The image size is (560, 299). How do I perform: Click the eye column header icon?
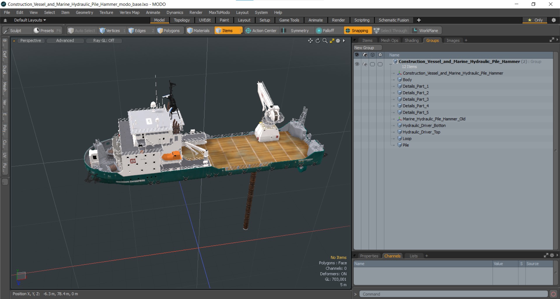[357, 55]
